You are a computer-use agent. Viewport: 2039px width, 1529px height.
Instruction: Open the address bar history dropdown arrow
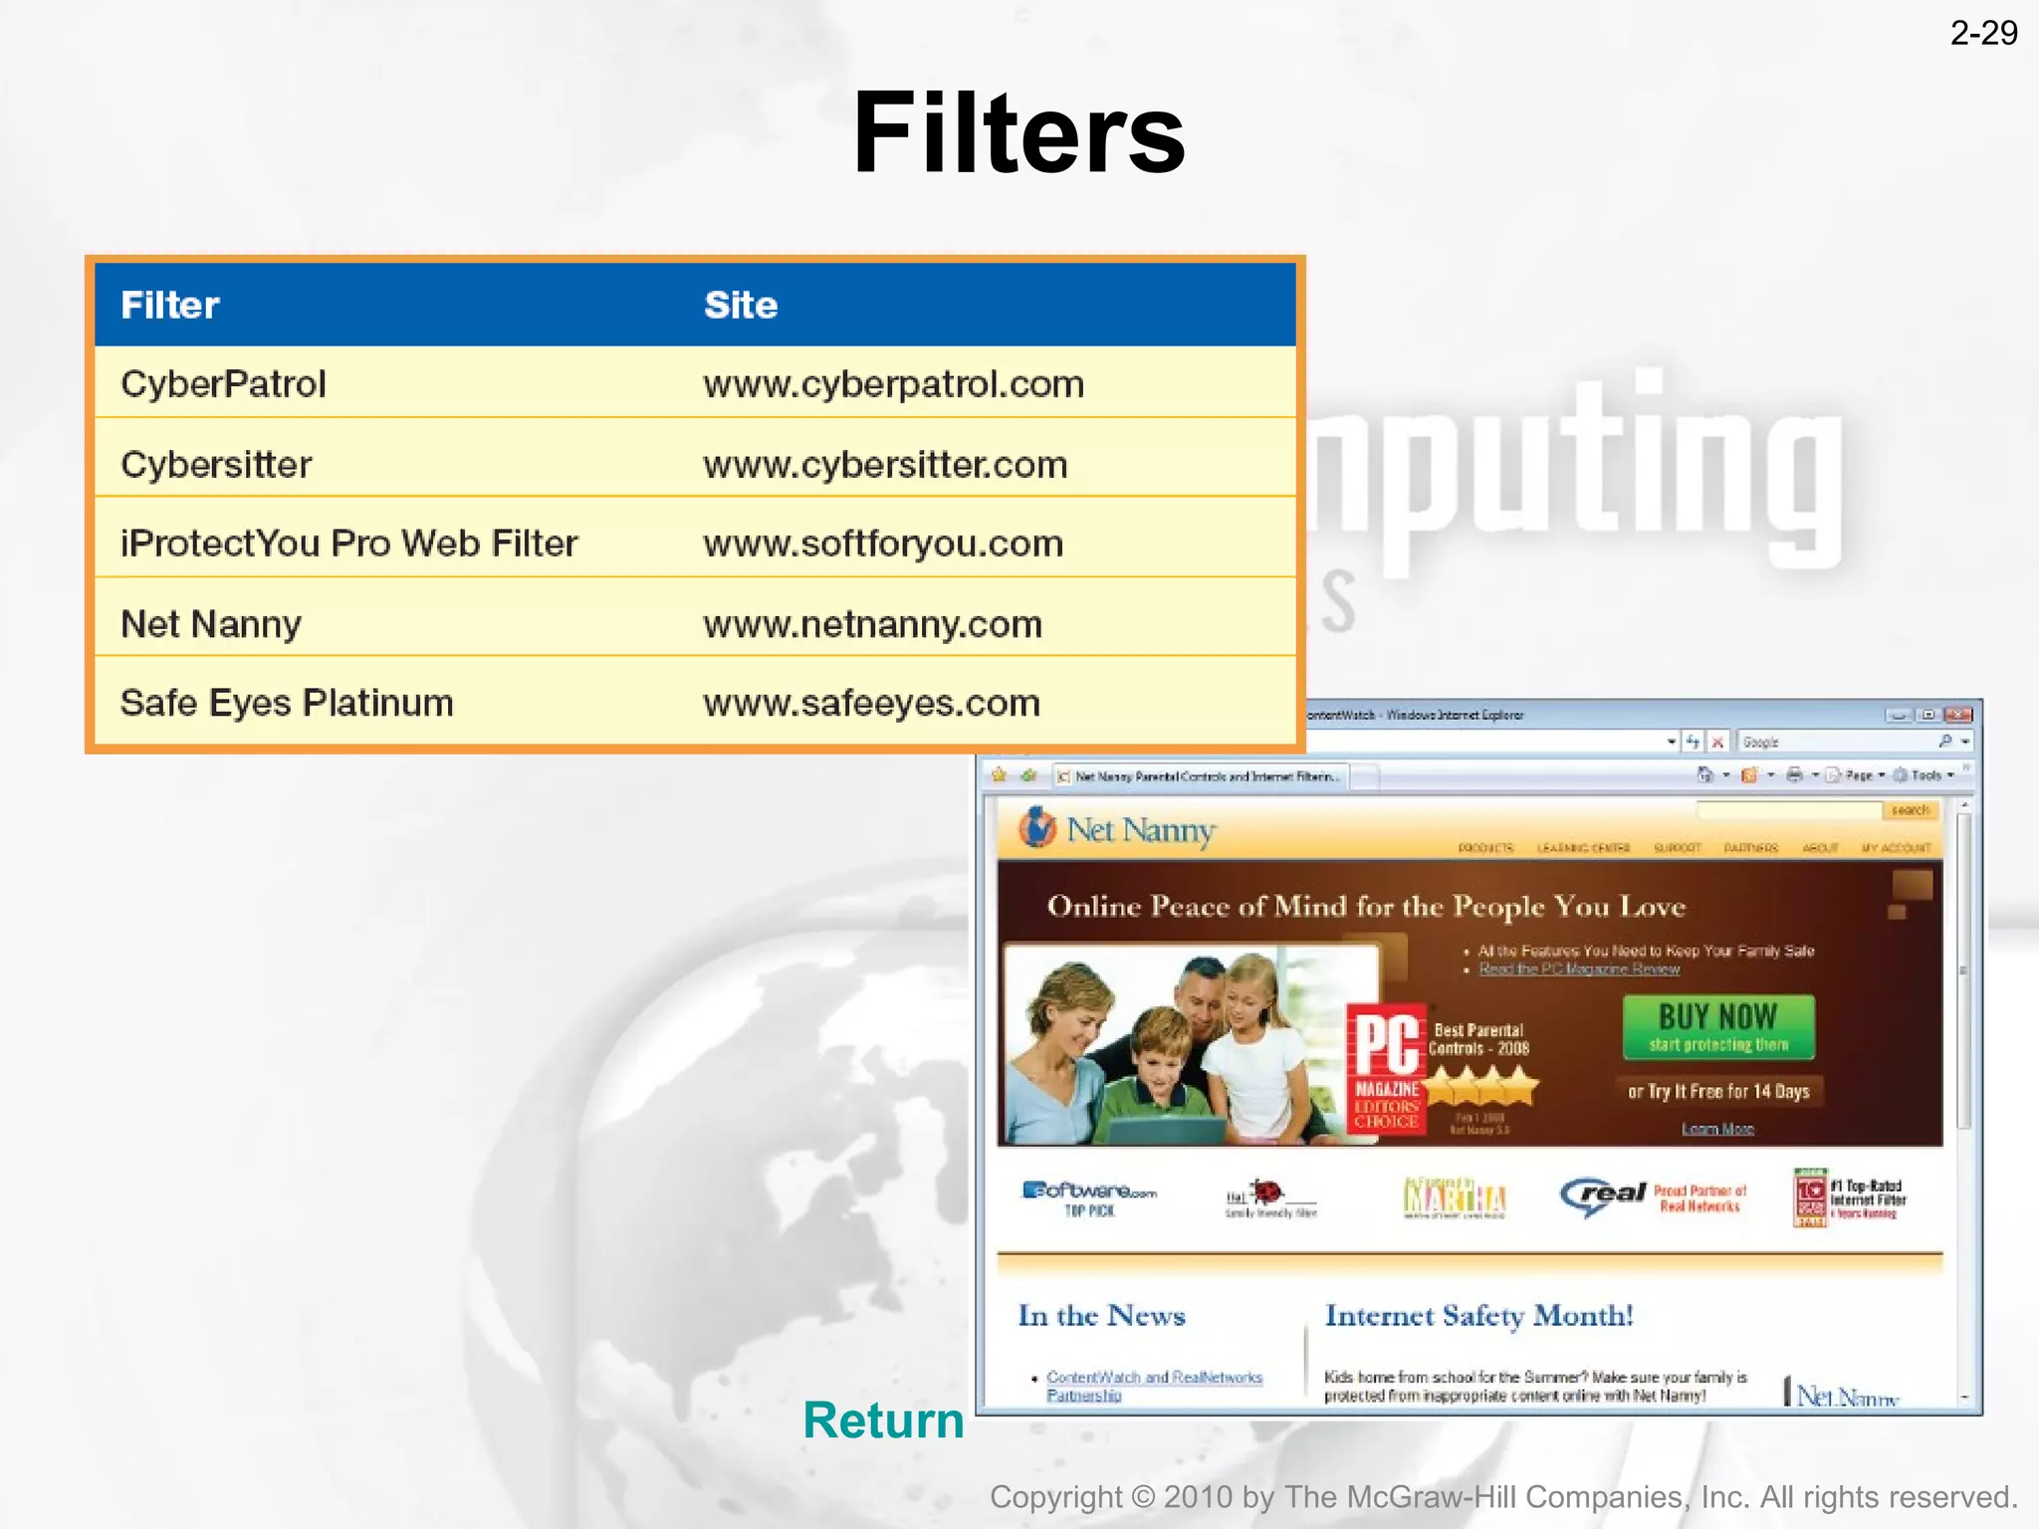click(x=1672, y=742)
